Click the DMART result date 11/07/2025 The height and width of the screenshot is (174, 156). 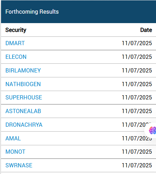click(137, 43)
